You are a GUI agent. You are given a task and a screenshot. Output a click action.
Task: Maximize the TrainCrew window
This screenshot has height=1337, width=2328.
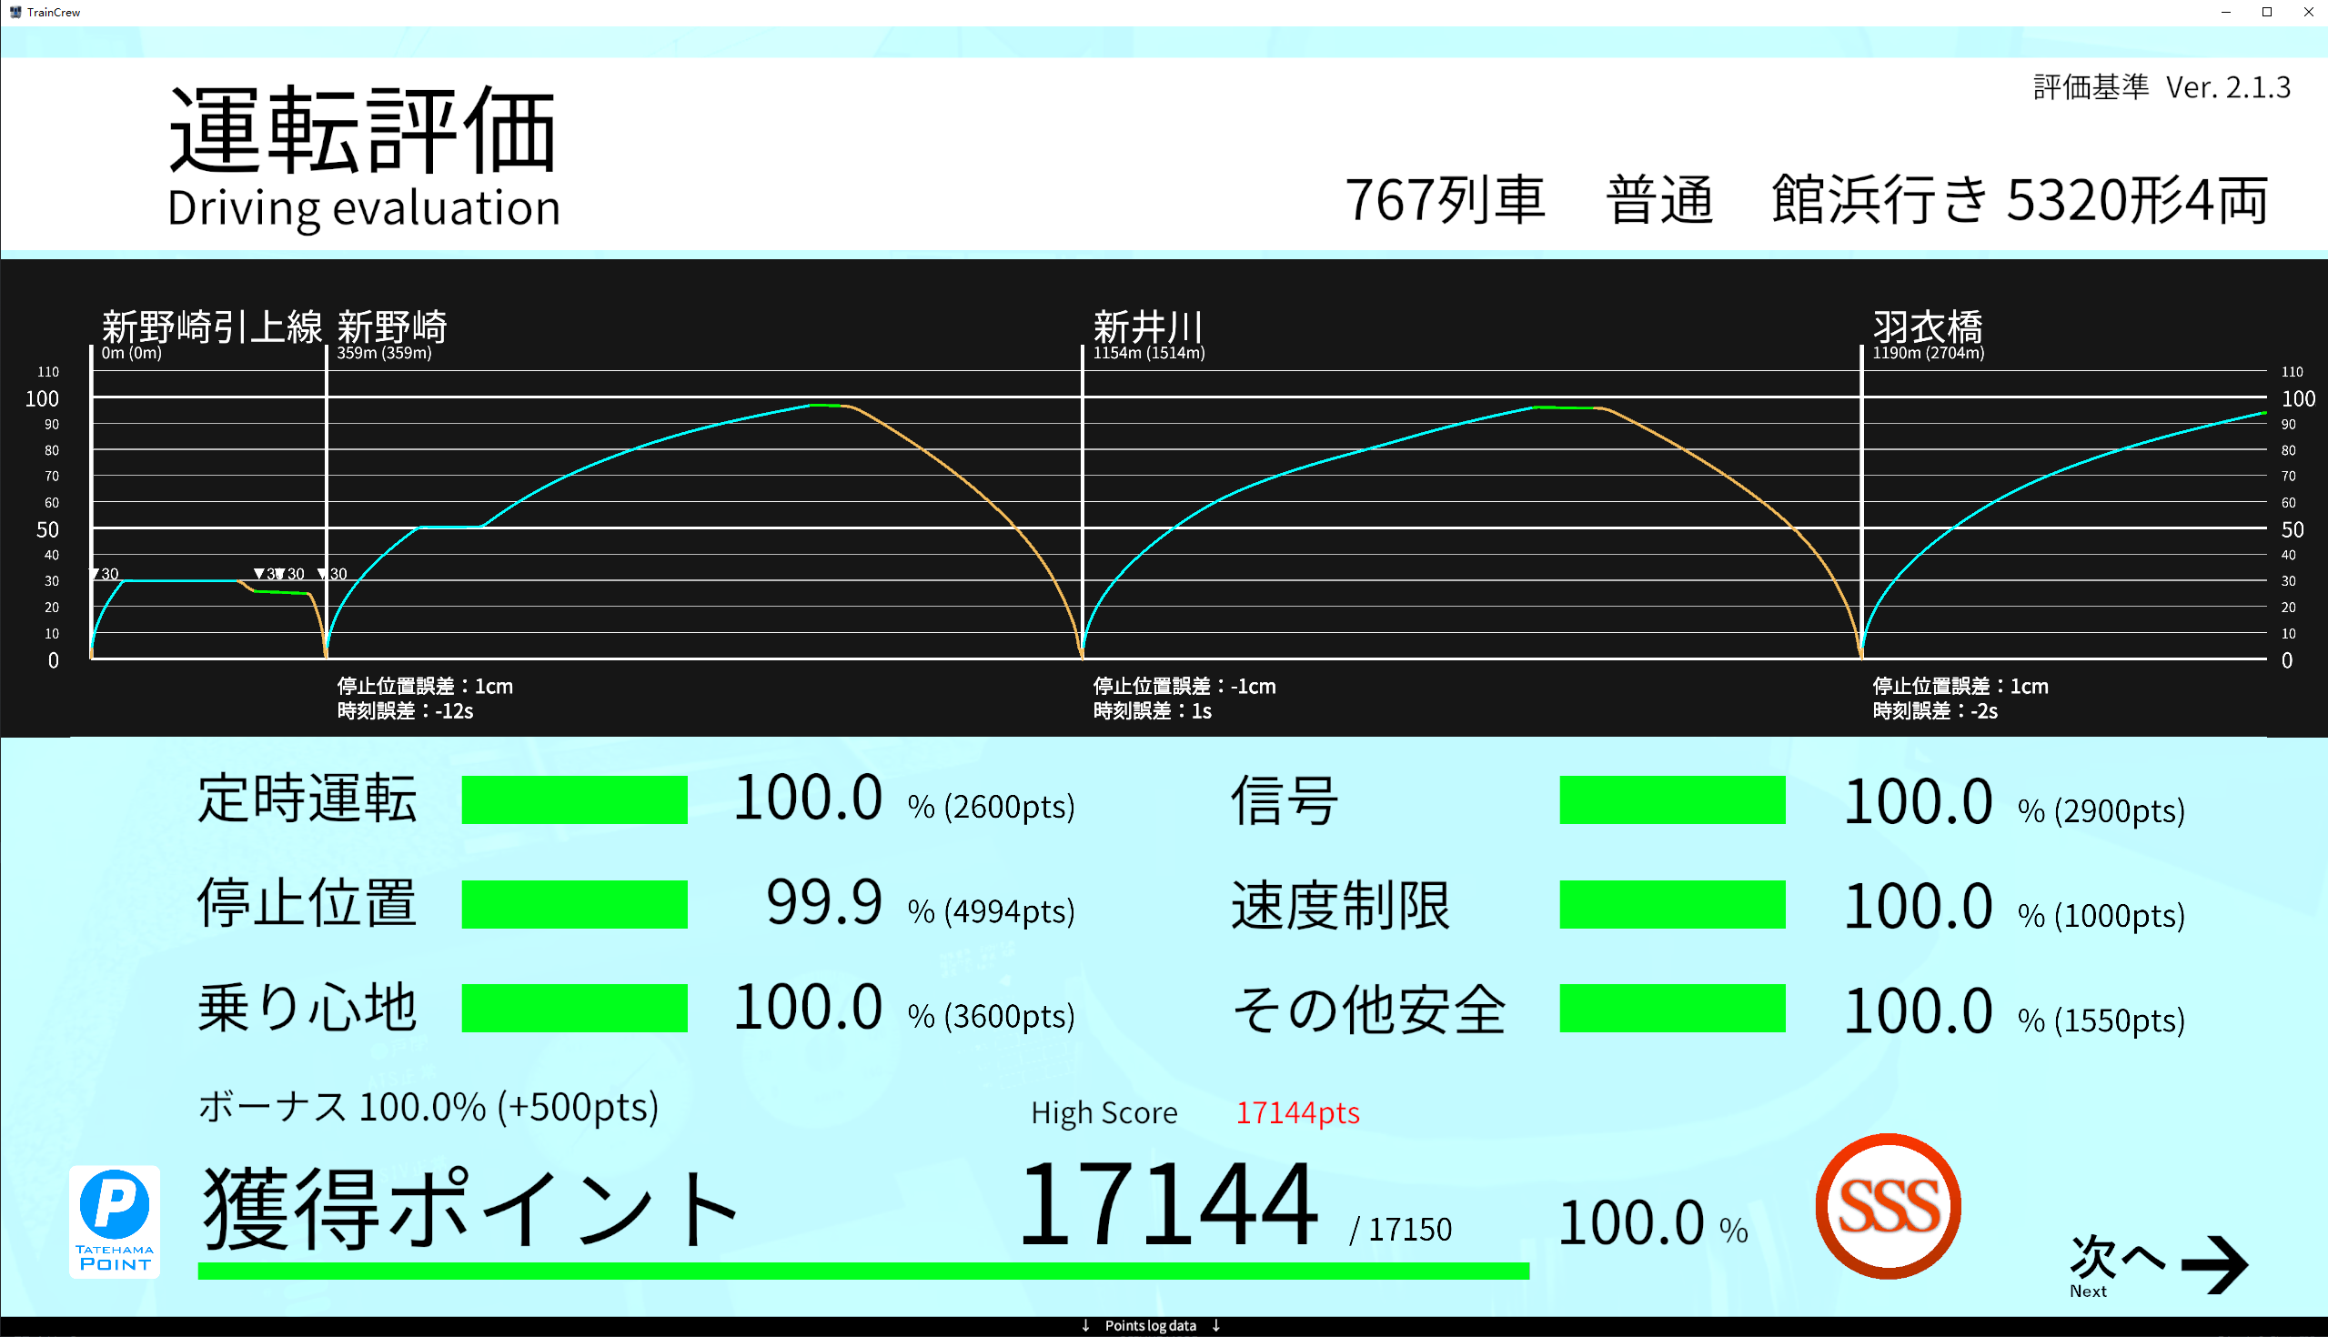(x=2266, y=12)
